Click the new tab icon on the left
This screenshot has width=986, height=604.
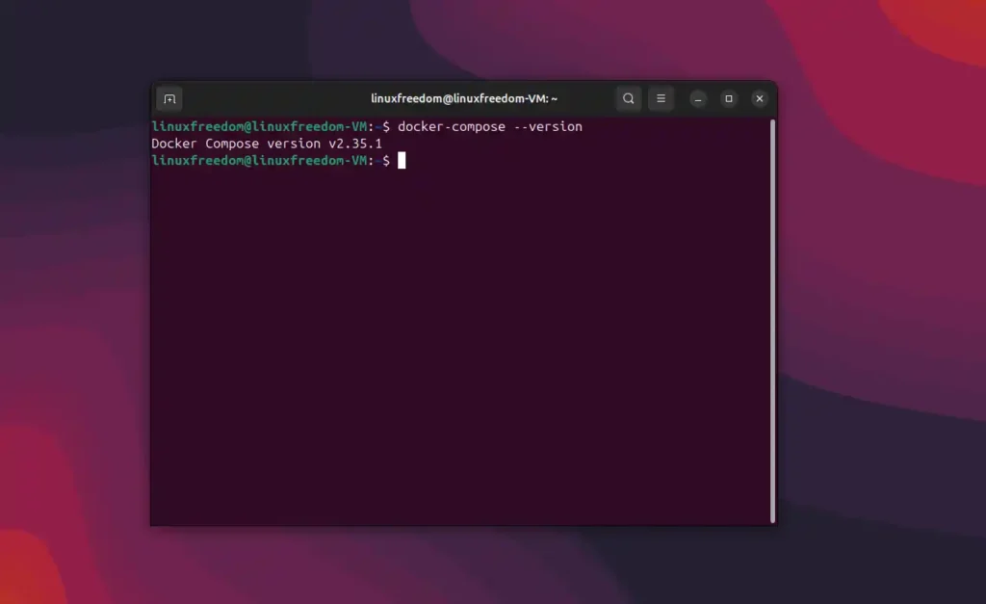(169, 98)
